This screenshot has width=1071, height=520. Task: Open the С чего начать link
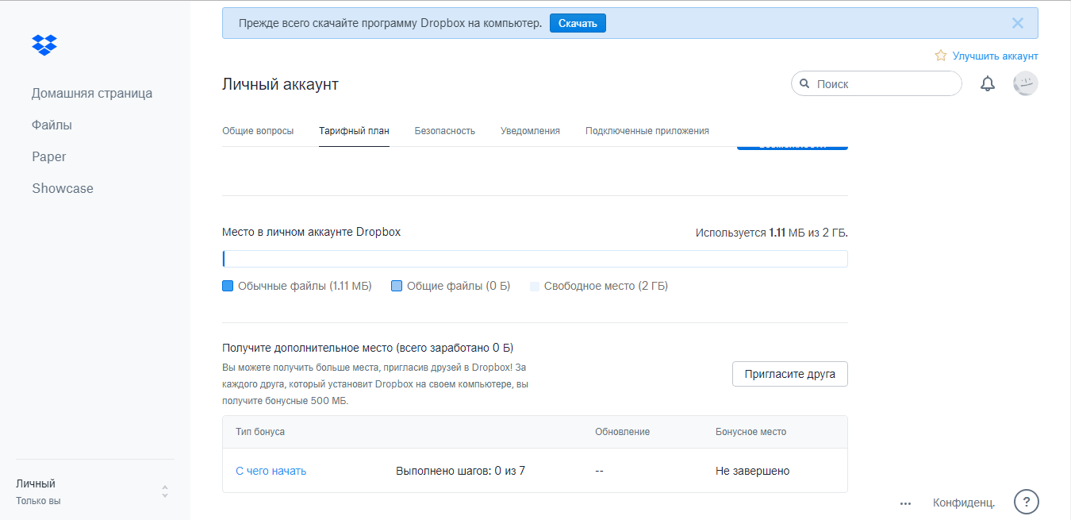pos(271,471)
